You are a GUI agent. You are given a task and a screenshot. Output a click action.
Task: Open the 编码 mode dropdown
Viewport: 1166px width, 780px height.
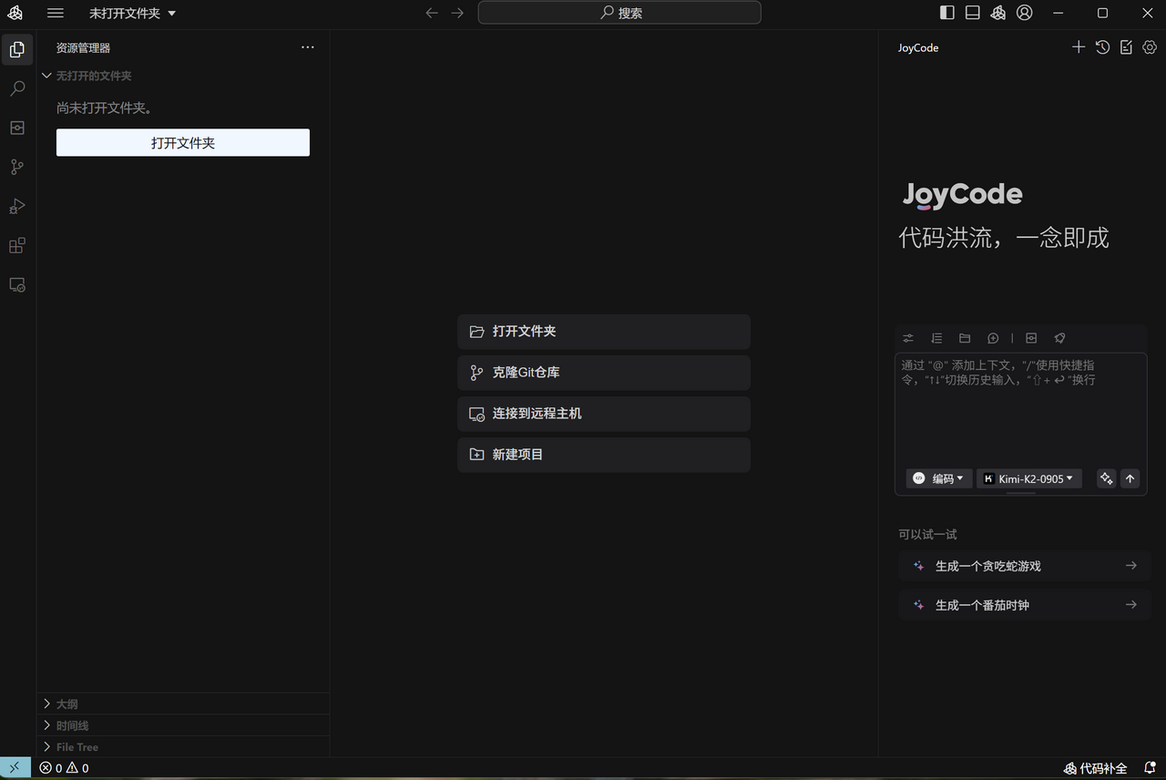coord(938,478)
